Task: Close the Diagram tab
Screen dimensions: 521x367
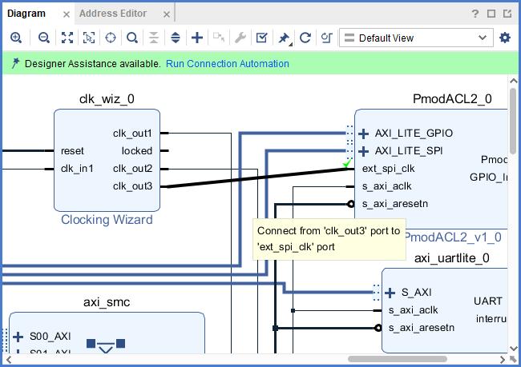Action: [67, 14]
